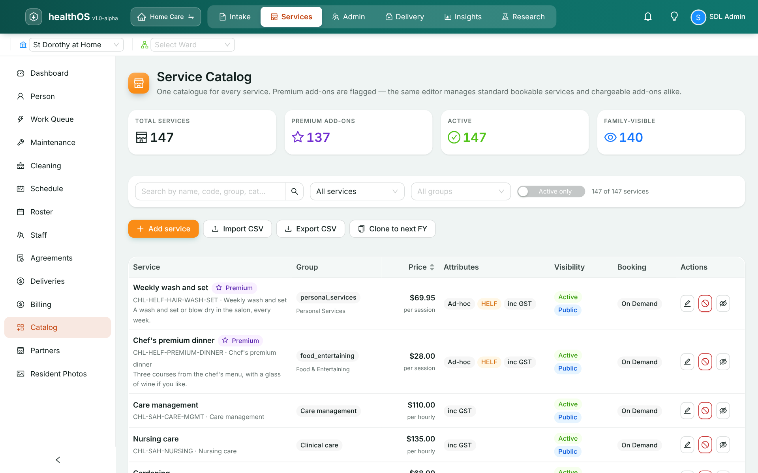Click the Add service button
Image resolution: width=758 pixels, height=473 pixels.
click(x=163, y=229)
